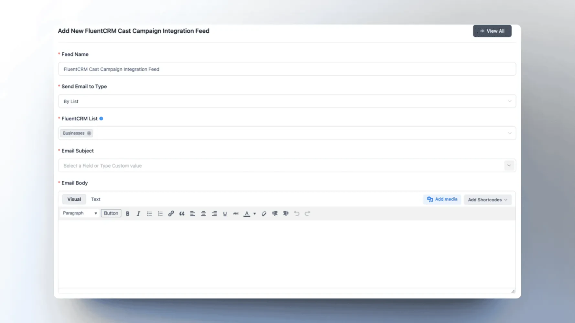
Task: Toggle strikethrough formatting
Action: (236, 214)
